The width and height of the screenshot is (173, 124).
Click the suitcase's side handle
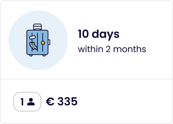pyautogui.click(x=49, y=42)
